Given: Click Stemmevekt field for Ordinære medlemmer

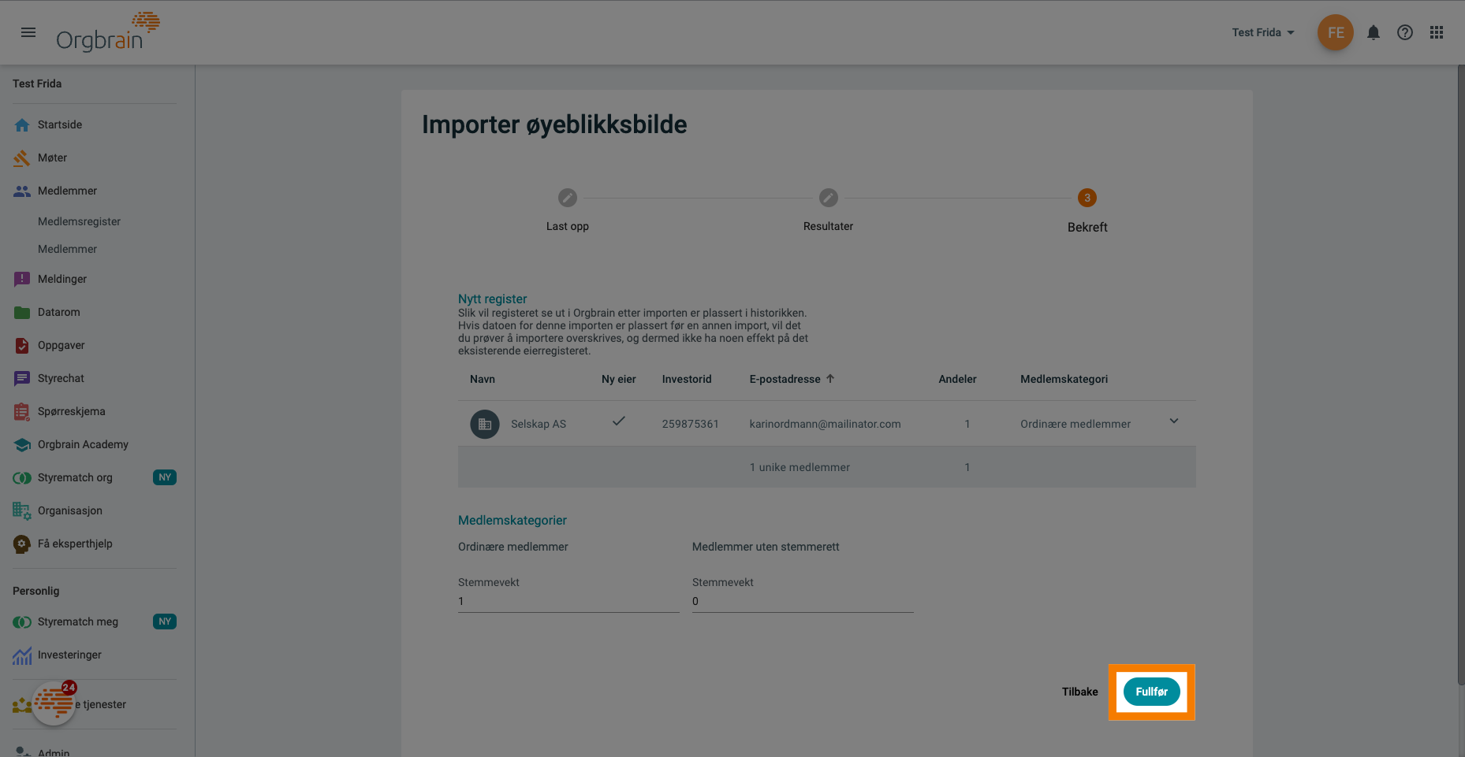Looking at the screenshot, I should pyautogui.click(x=568, y=601).
